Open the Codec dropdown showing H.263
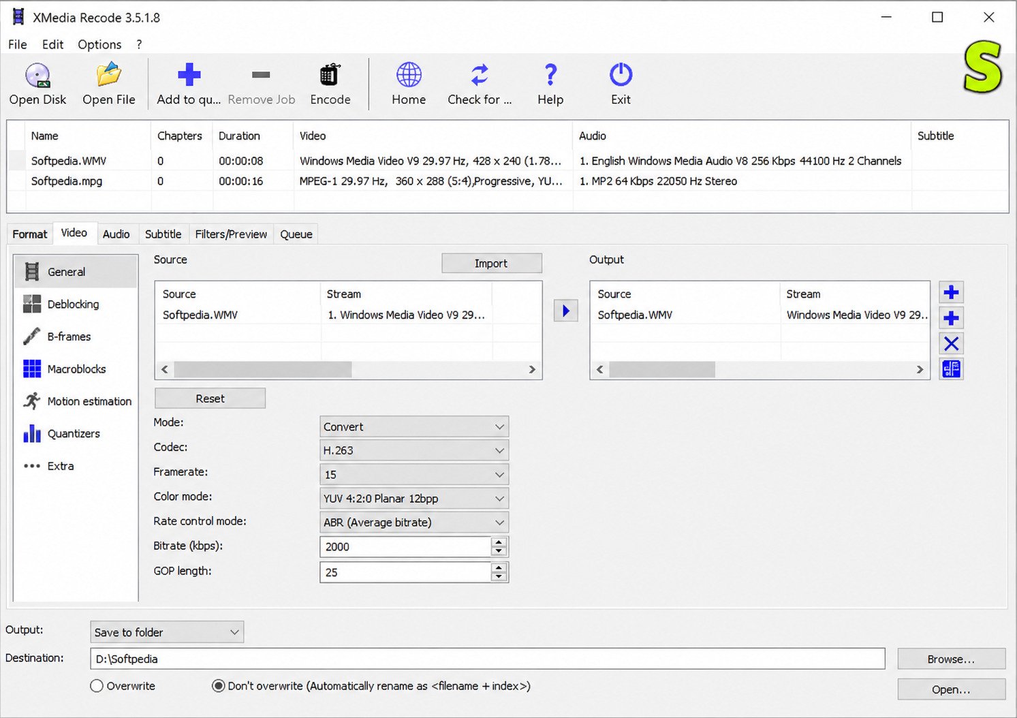 (414, 450)
